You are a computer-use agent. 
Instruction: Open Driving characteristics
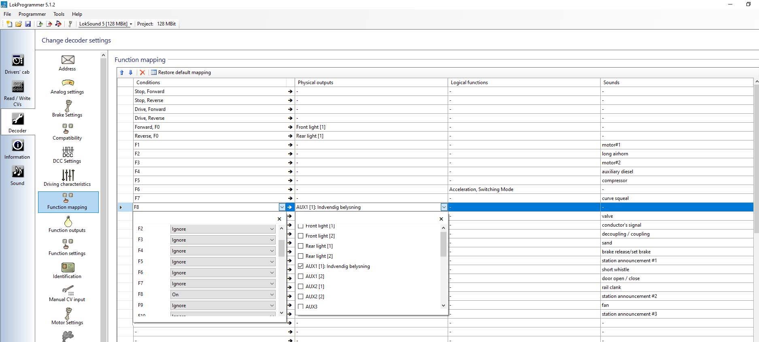[68, 178]
